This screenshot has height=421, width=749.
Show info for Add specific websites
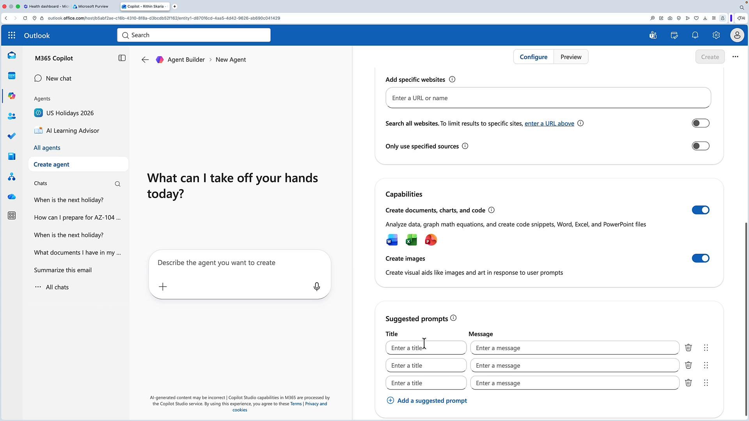click(452, 80)
